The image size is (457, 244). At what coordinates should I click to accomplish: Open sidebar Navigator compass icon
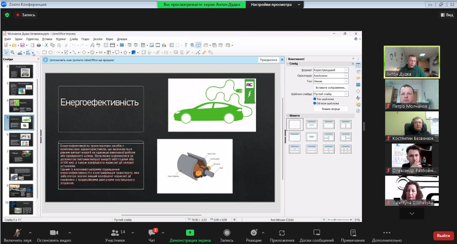tap(358, 111)
